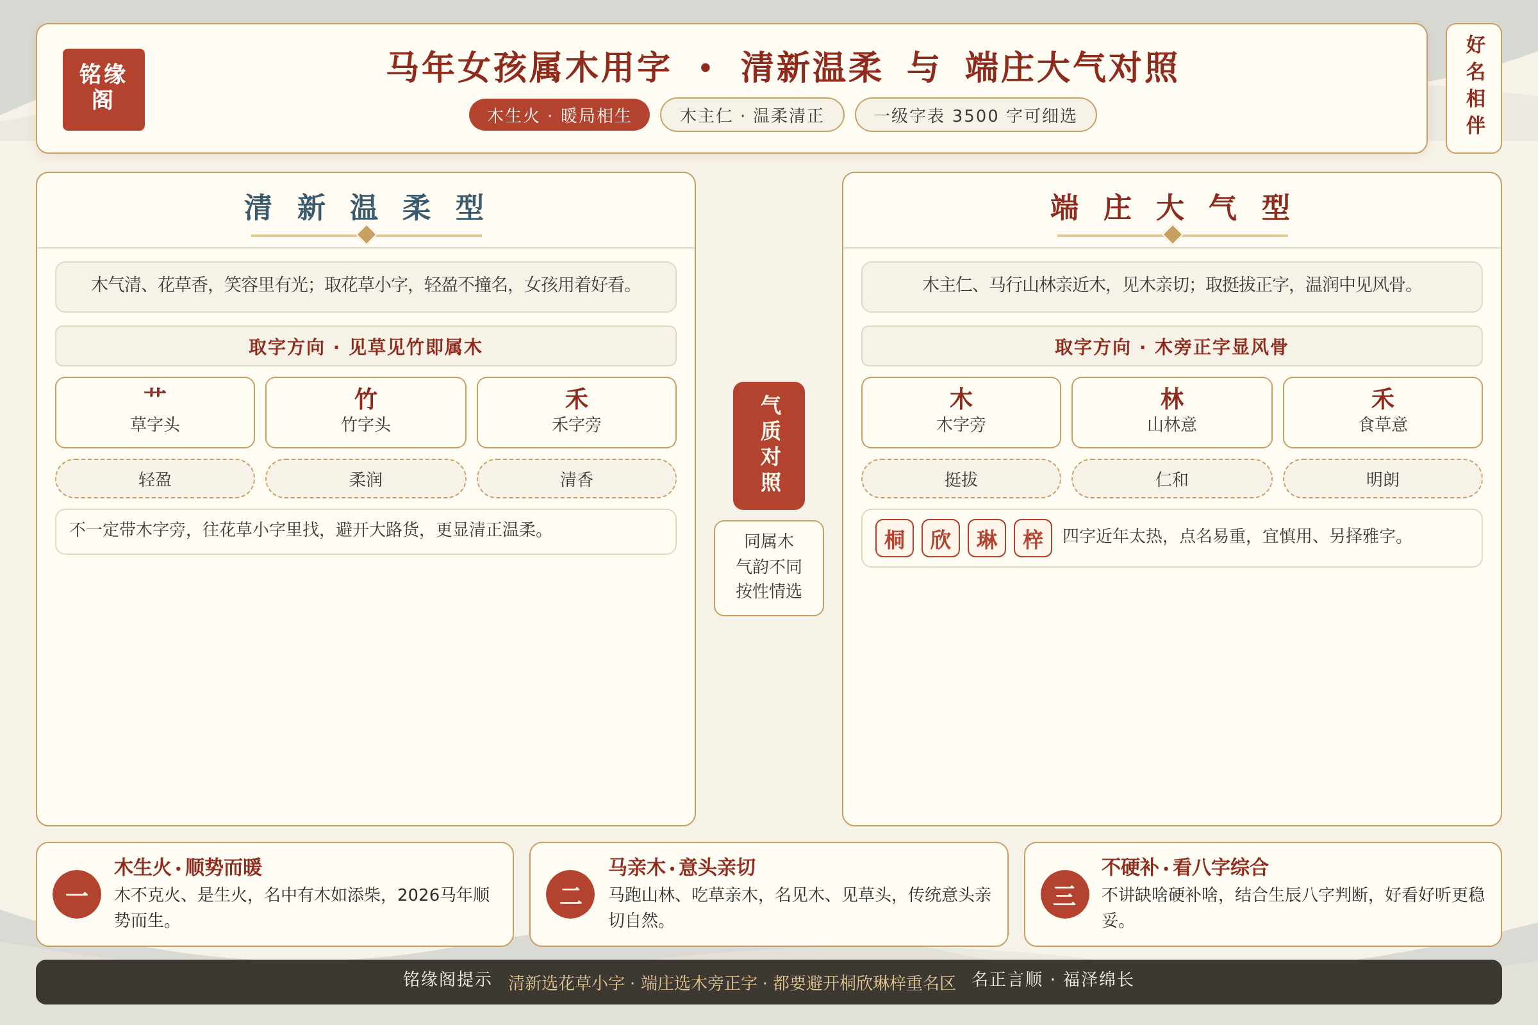Click the 好名相伴 vertical side tag
Image resolution: width=1538 pixels, height=1025 pixels.
point(1473,88)
